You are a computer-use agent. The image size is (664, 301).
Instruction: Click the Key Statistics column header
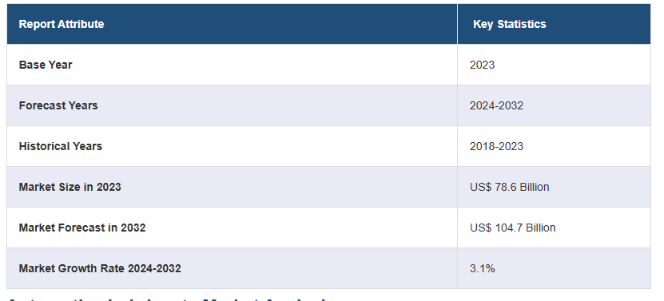(510, 24)
